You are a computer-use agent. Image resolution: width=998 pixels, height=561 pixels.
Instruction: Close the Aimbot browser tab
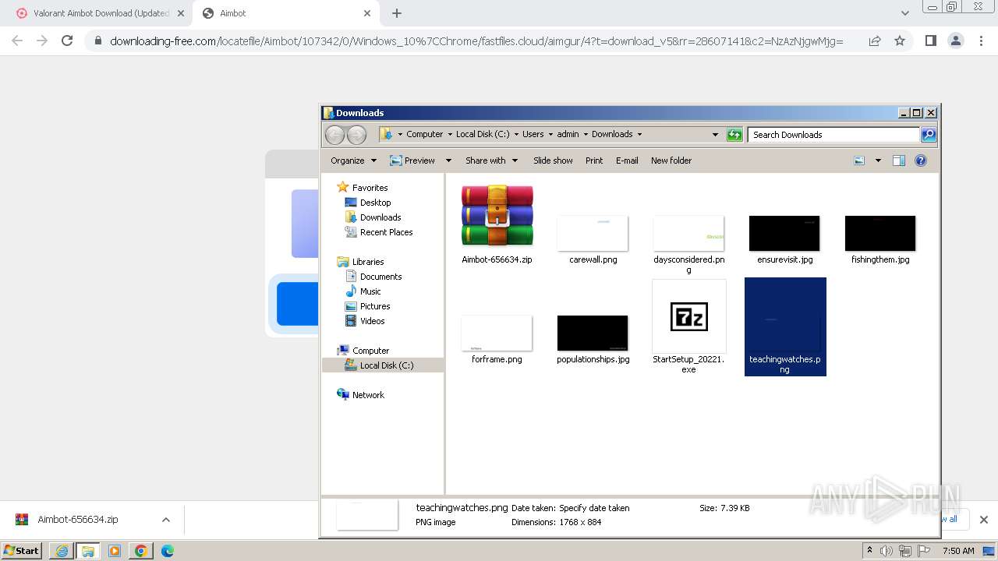click(x=368, y=13)
